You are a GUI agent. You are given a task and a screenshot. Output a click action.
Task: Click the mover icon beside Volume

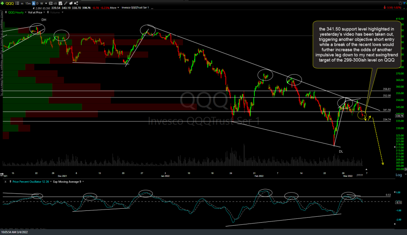point(48,12)
